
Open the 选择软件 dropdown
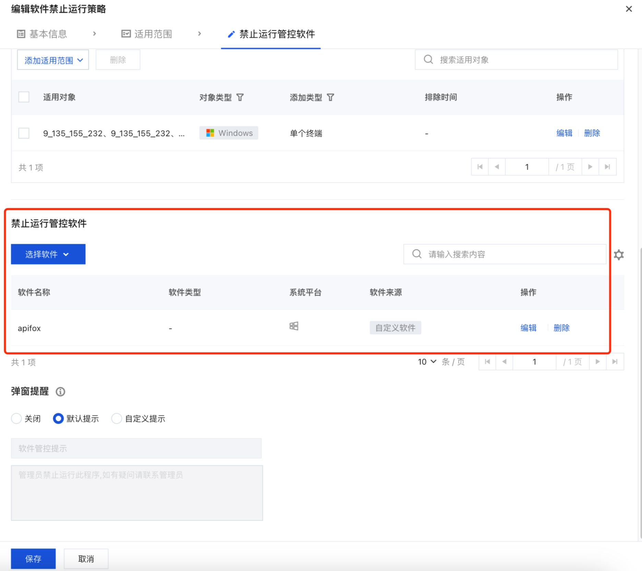(48, 254)
